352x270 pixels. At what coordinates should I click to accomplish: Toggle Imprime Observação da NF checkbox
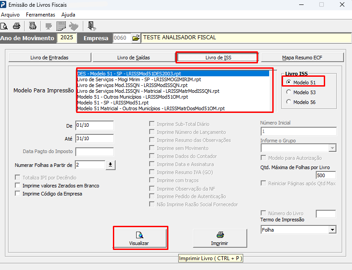click(x=152, y=188)
